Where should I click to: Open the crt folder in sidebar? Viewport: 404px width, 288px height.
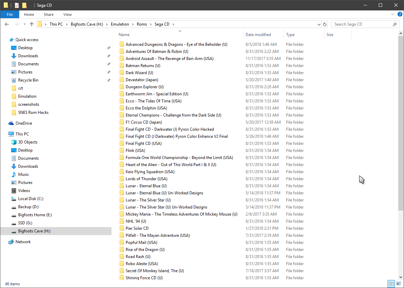(x=21, y=88)
